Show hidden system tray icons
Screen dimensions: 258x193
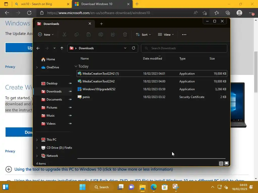click(x=213, y=187)
